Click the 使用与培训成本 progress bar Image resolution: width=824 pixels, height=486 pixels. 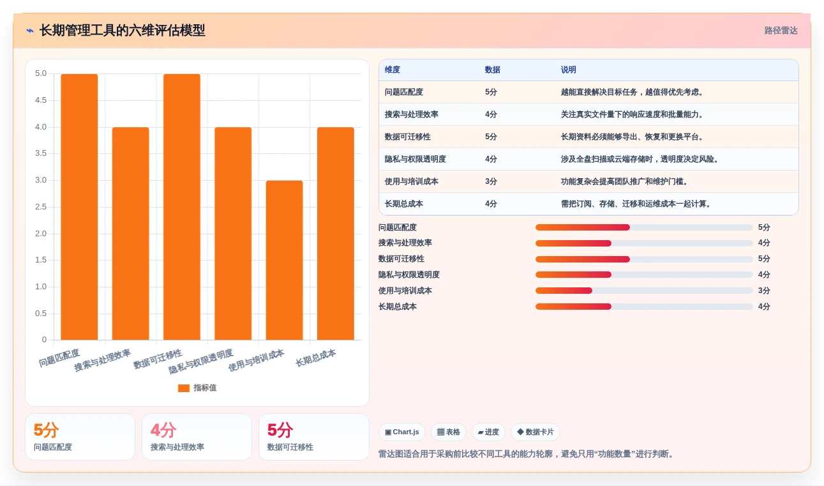click(x=644, y=291)
